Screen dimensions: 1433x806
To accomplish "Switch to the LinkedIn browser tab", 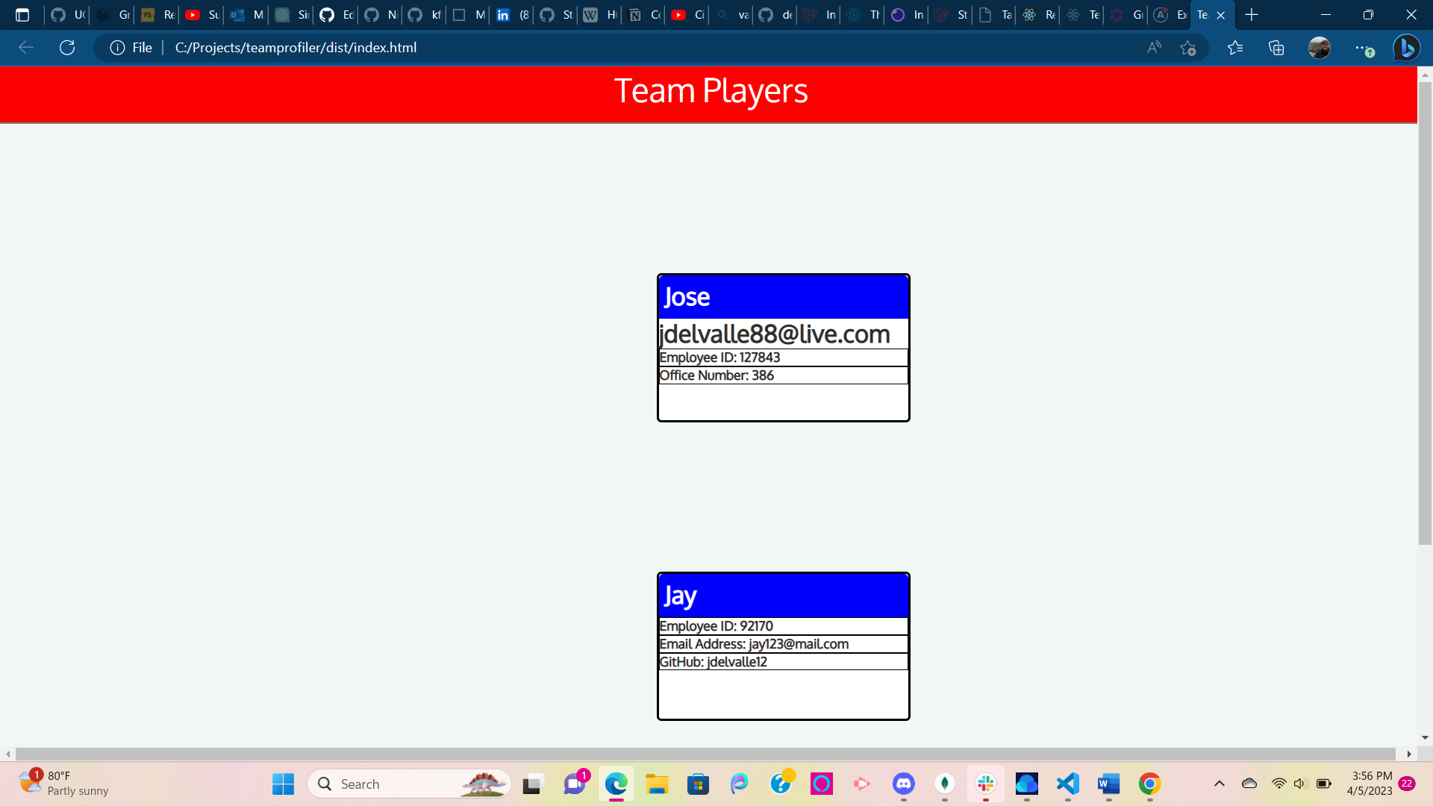I will coord(506,14).
